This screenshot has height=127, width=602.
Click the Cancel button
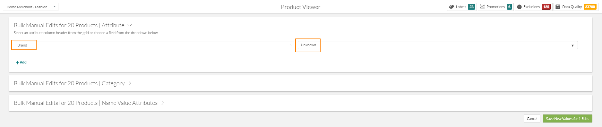532,119
